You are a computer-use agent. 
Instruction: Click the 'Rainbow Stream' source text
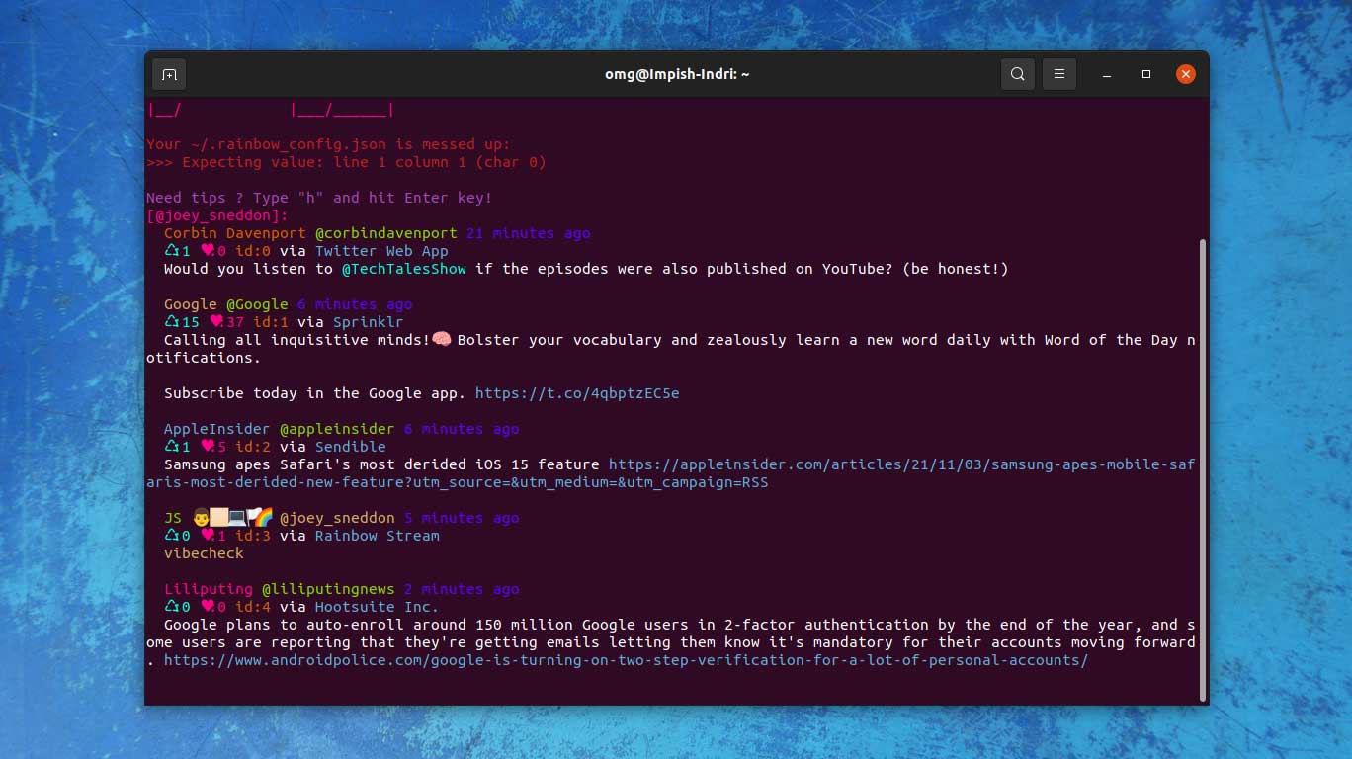pyautogui.click(x=378, y=536)
